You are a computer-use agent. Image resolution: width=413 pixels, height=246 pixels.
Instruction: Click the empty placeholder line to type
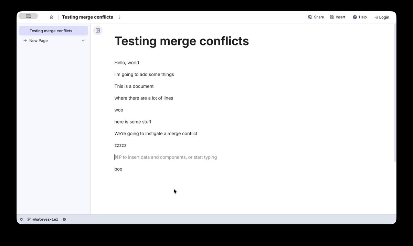166,157
